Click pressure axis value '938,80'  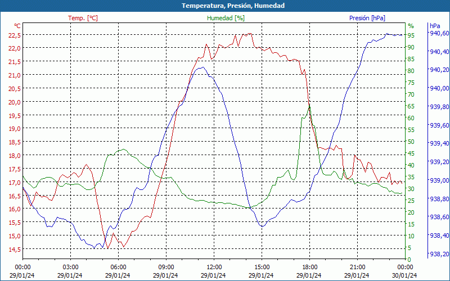coord(439,199)
